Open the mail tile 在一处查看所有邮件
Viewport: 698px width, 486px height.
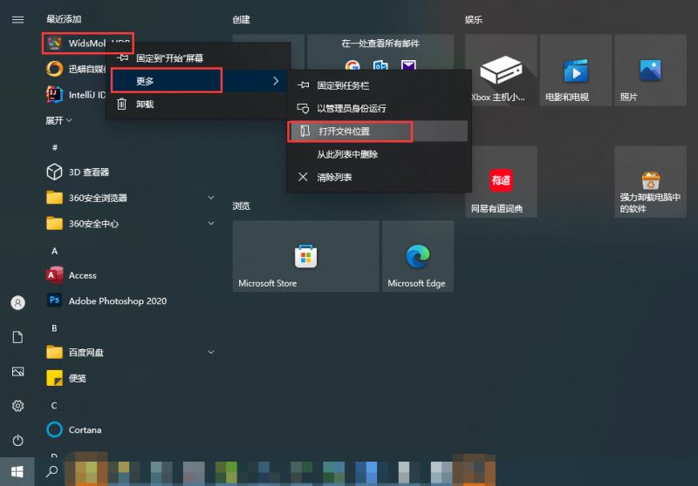tap(380, 52)
